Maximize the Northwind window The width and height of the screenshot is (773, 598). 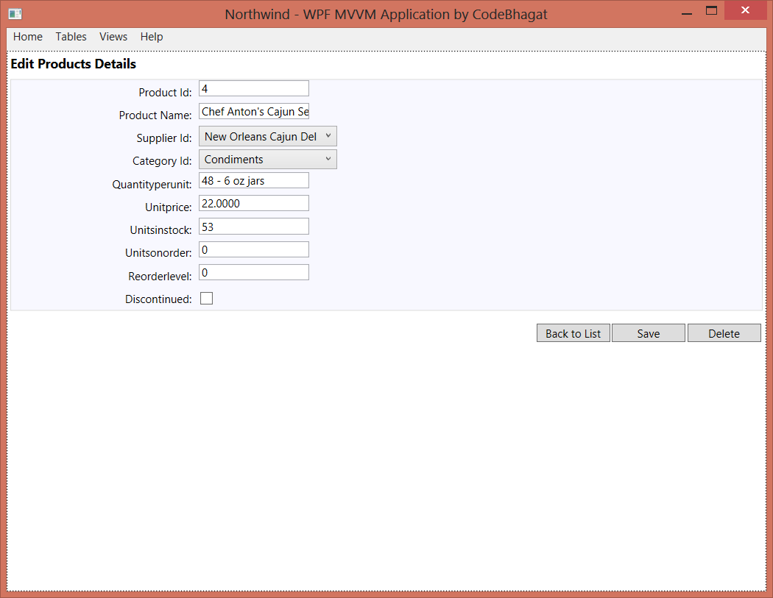click(711, 11)
